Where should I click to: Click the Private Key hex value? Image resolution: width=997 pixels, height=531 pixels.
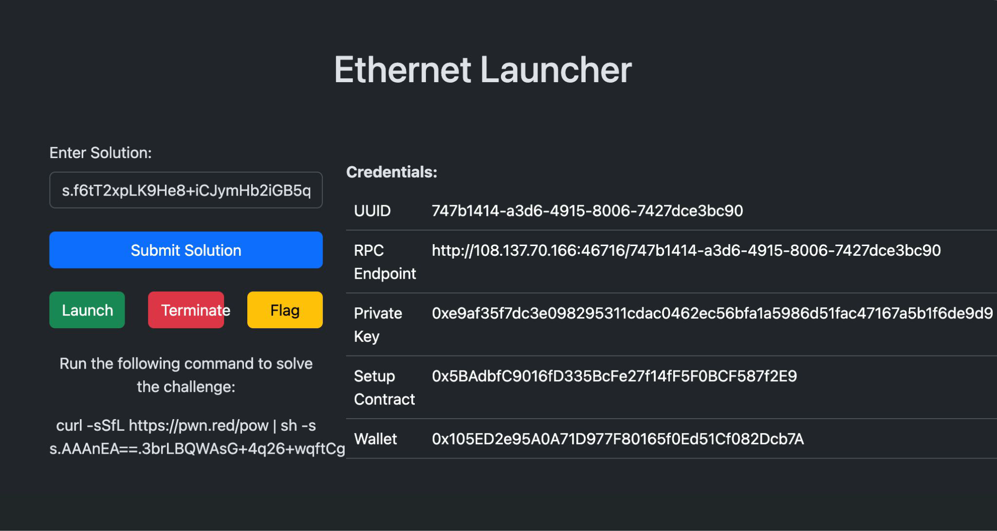(712, 313)
